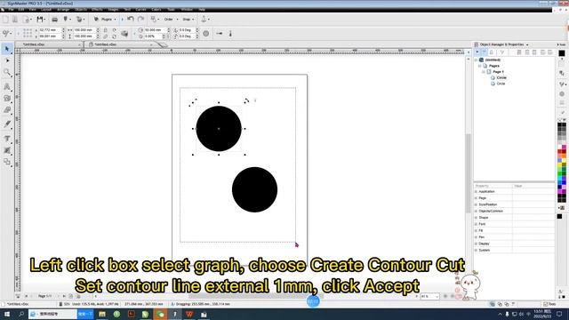This screenshot has height=320, width=569.
Task: Click the taskbar search magnifier icon
Action: point(21,314)
